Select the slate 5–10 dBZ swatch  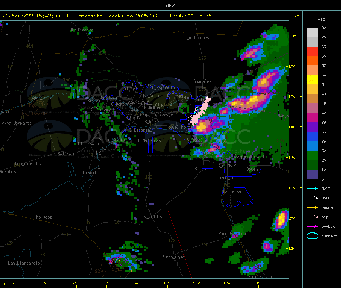(x=312, y=174)
